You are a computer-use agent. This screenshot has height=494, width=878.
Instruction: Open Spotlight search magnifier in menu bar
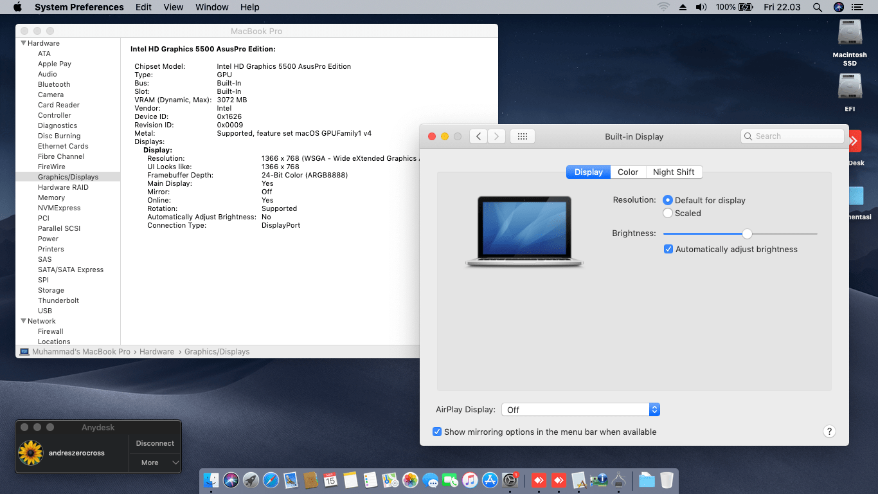(817, 7)
